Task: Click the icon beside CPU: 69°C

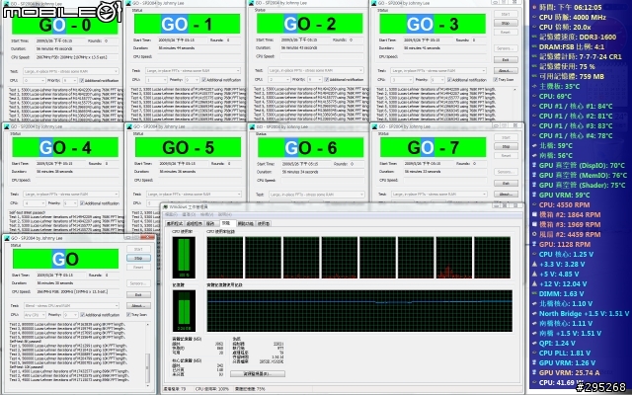Action: (x=534, y=96)
